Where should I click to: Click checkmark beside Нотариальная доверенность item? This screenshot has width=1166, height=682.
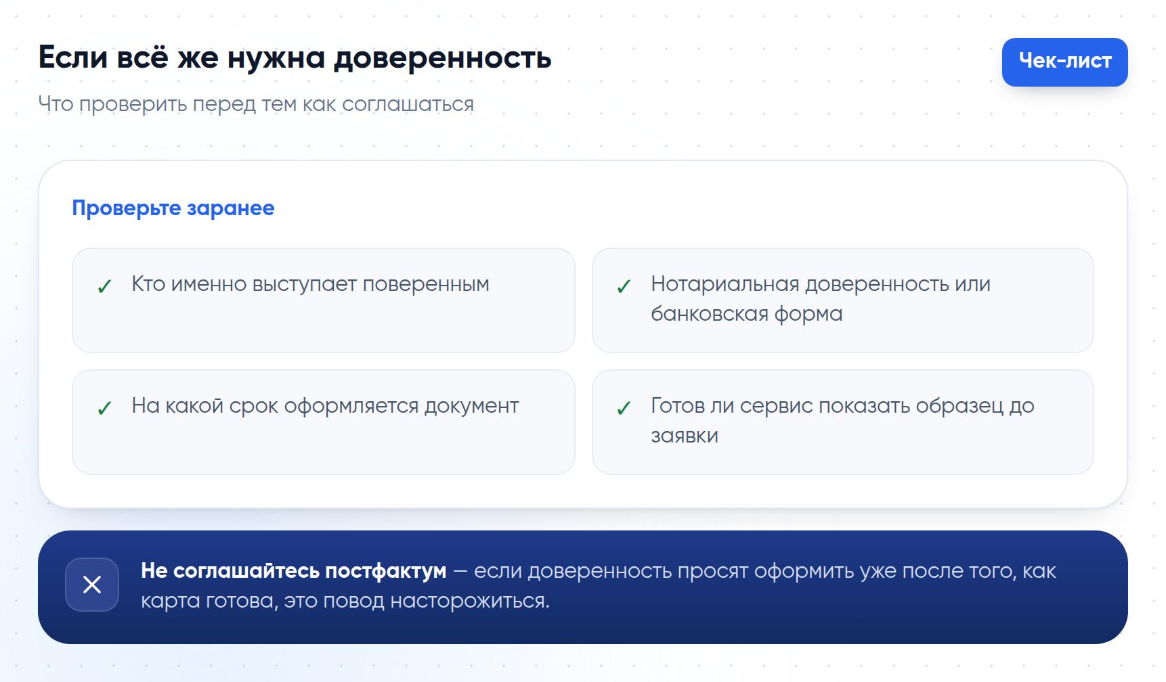tap(624, 287)
